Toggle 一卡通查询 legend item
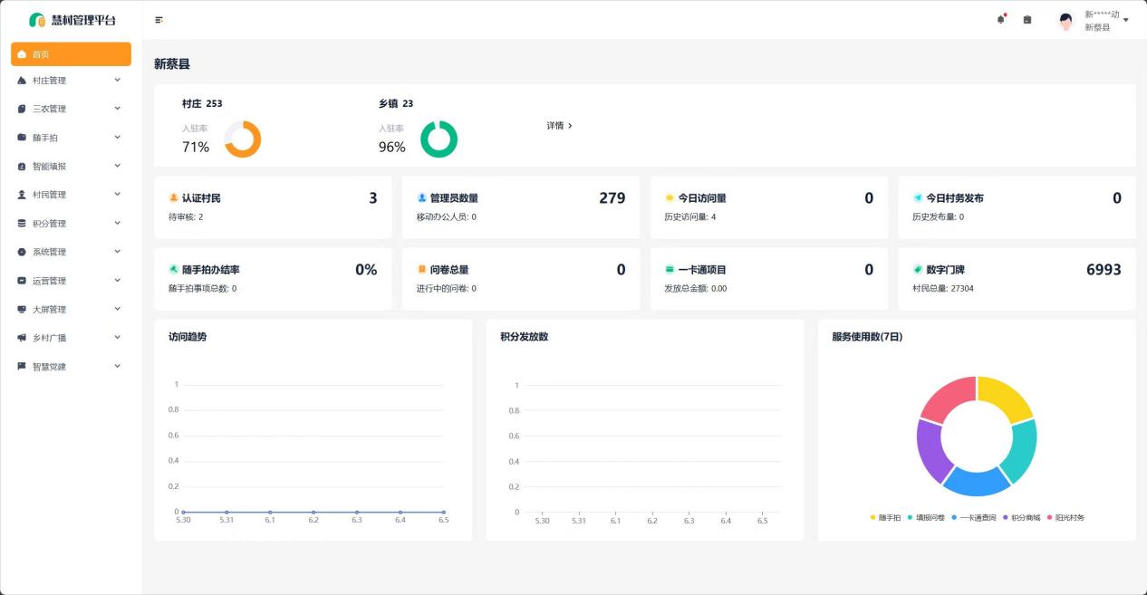Screen dimensions: 1147x595 click(x=973, y=518)
